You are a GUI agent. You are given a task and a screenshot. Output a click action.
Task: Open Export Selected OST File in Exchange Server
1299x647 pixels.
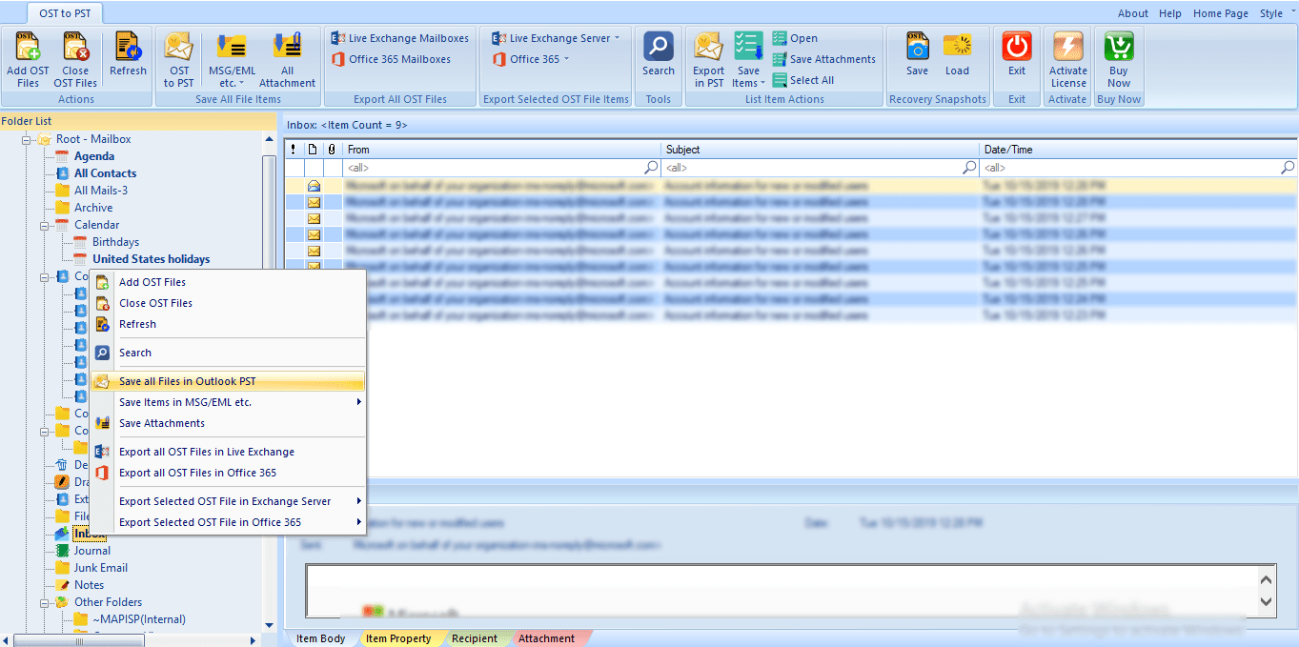pos(228,501)
